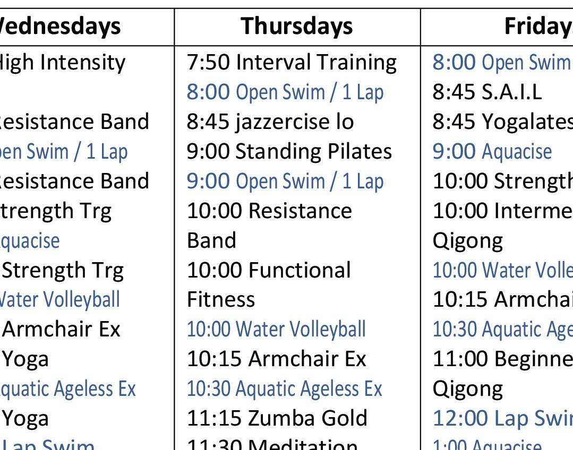
Task: Click Wednesday Water Volleyball entry
Action: tap(60, 299)
